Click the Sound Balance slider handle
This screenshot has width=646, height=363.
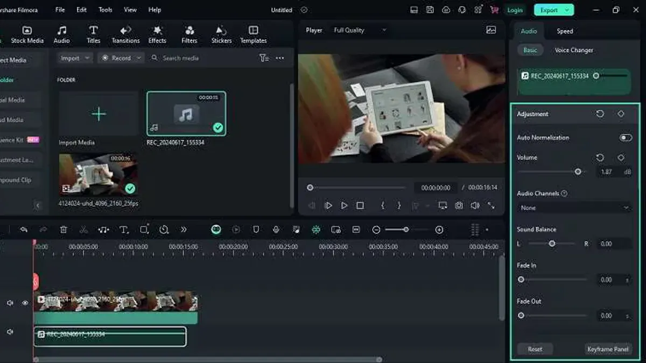tap(552, 244)
